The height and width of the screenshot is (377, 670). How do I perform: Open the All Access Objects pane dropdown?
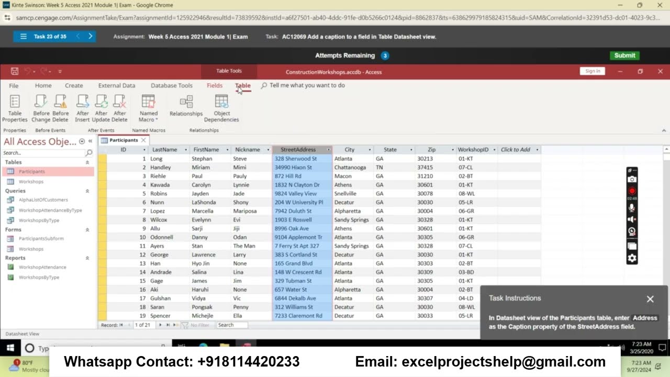(82, 141)
